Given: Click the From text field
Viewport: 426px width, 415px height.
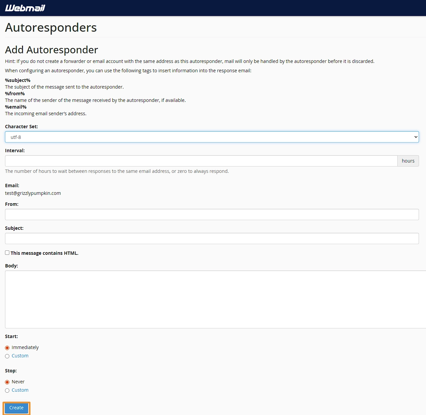Looking at the screenshot, I should (x=212, y=214).
